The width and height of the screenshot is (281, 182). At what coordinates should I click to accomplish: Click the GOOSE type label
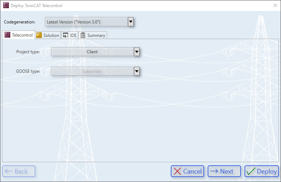28,71
